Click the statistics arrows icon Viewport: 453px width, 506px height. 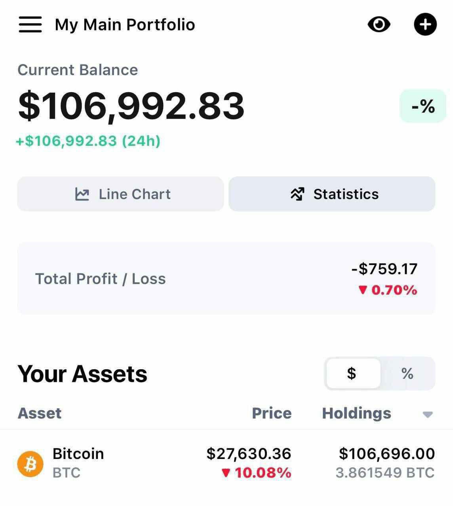point(297,194)
